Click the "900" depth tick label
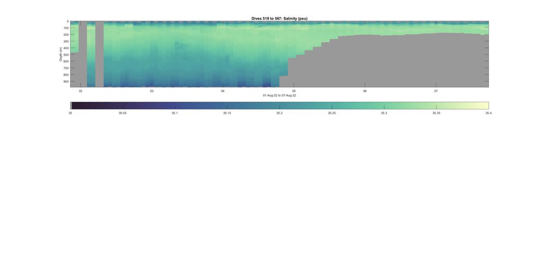This screenshot has height=280, width=540. click(x=66, y=81)
